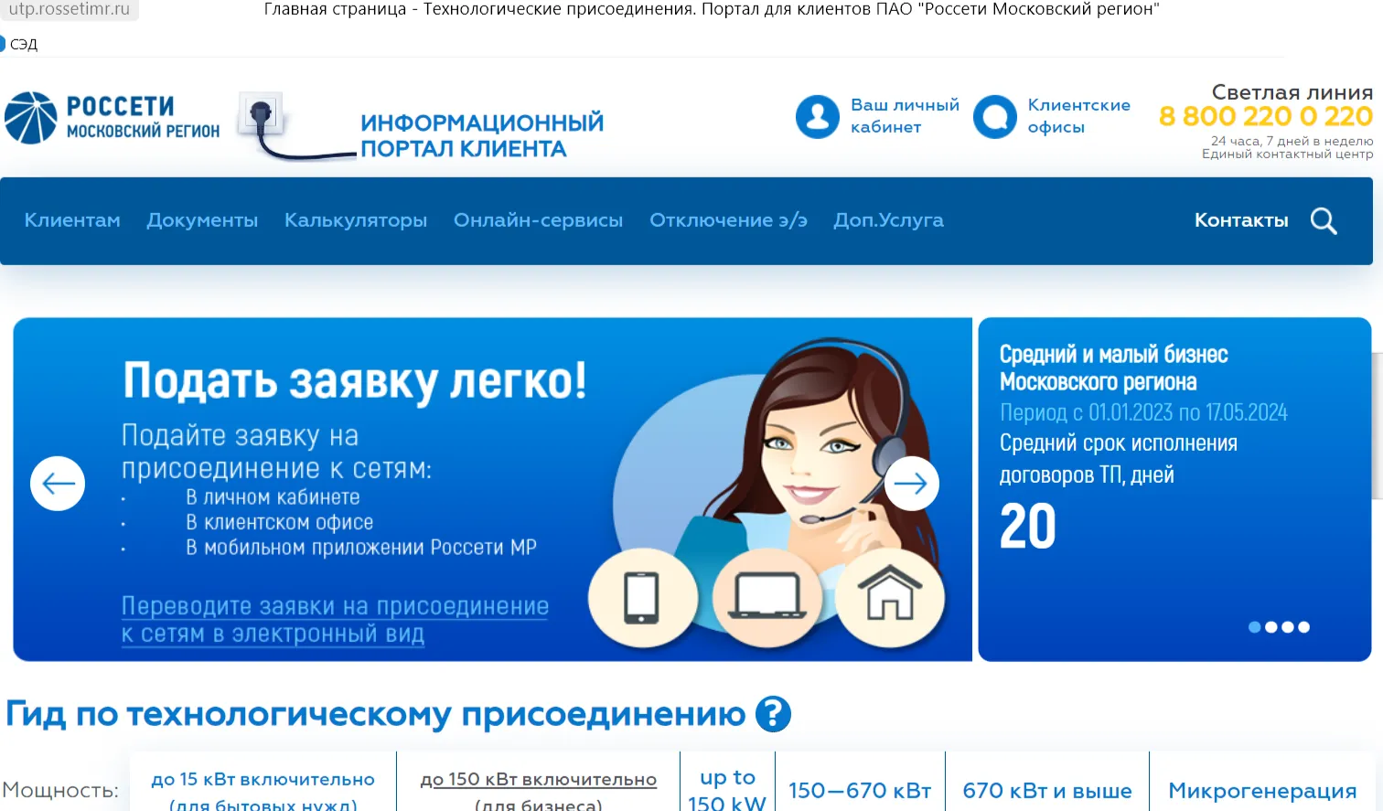Select up to 150 kW tab
The image size is (1383, 811).
[x=728, y=790]
